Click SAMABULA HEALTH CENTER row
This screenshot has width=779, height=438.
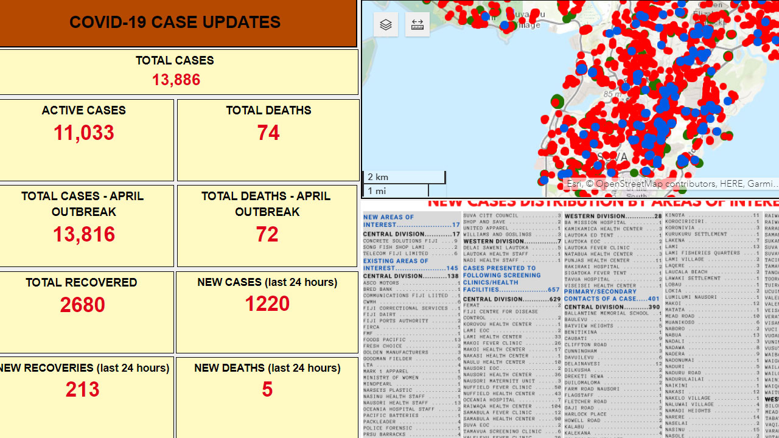coord(512,419)
